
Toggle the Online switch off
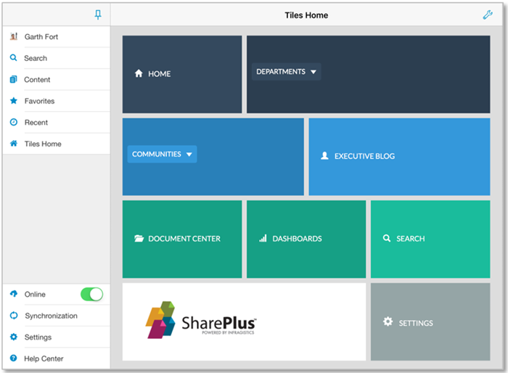pyautogui.click(x=91, y=294)
